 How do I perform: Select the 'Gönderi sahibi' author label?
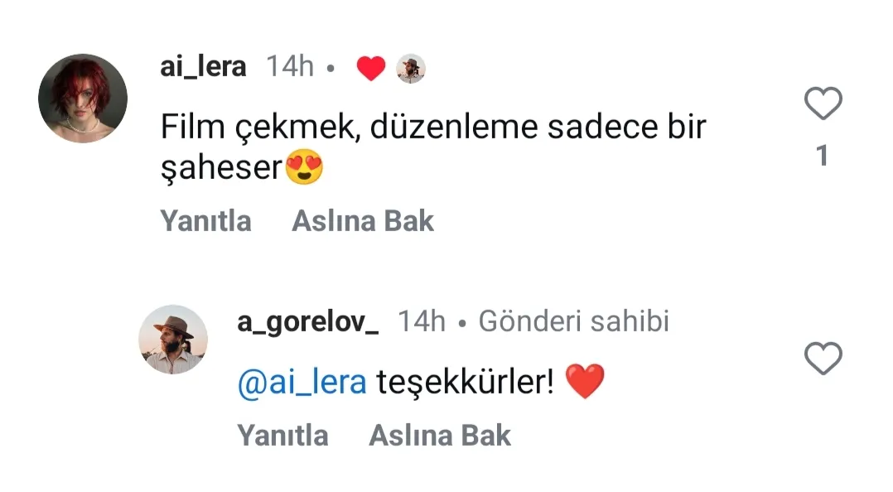click(575, 321)
